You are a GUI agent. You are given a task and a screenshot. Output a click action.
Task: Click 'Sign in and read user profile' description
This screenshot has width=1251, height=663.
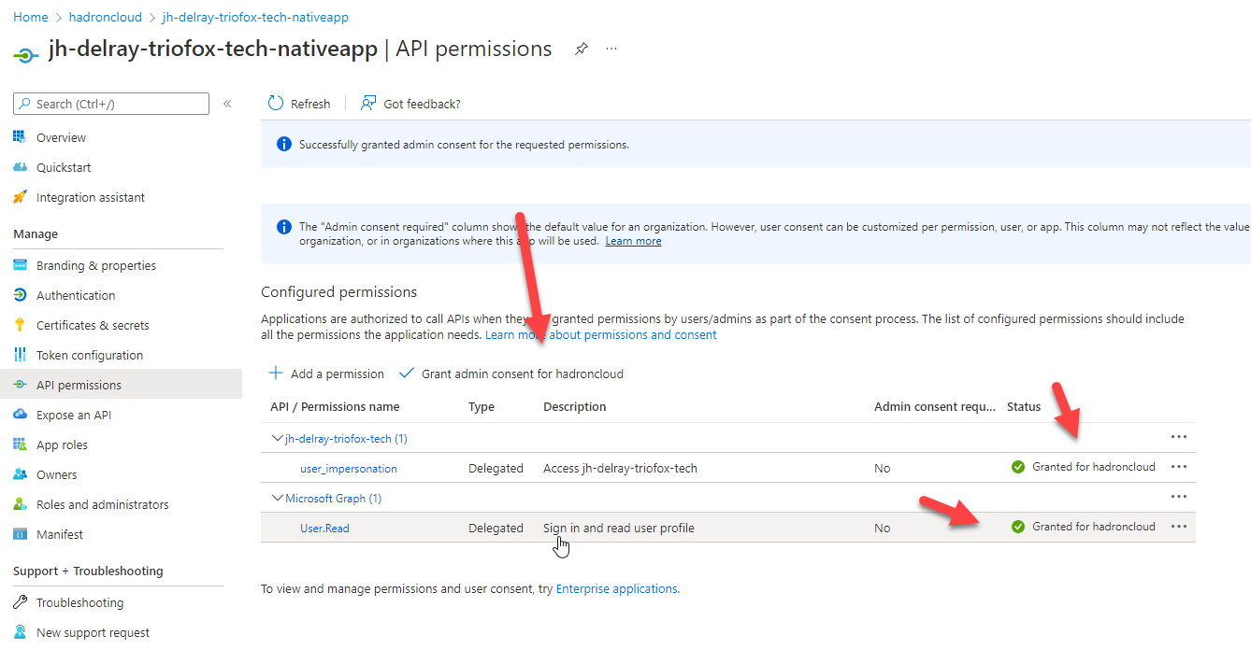coord(619,528)
